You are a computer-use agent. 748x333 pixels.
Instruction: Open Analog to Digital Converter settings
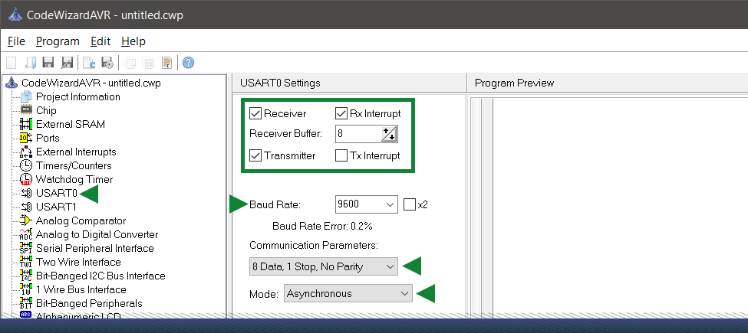97,234
